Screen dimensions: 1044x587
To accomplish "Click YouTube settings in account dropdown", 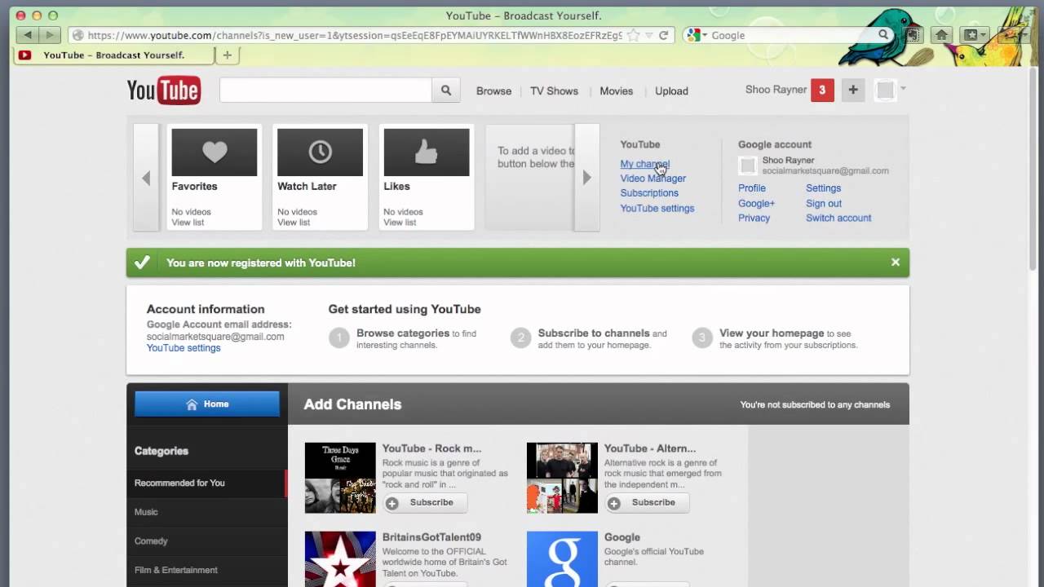I will pyautogui.click(x=657, y=209).
